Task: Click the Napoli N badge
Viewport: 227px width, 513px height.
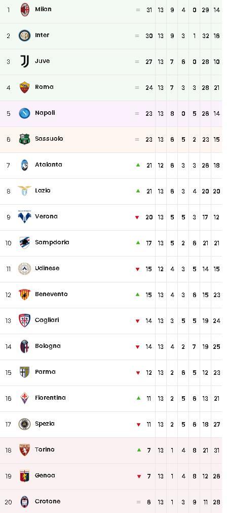Action: click(x=24, y=113)
